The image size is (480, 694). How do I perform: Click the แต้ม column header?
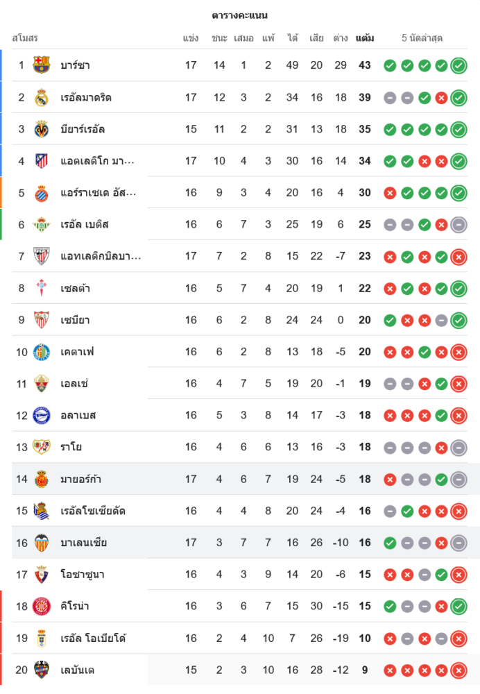[x=365, y=38]
